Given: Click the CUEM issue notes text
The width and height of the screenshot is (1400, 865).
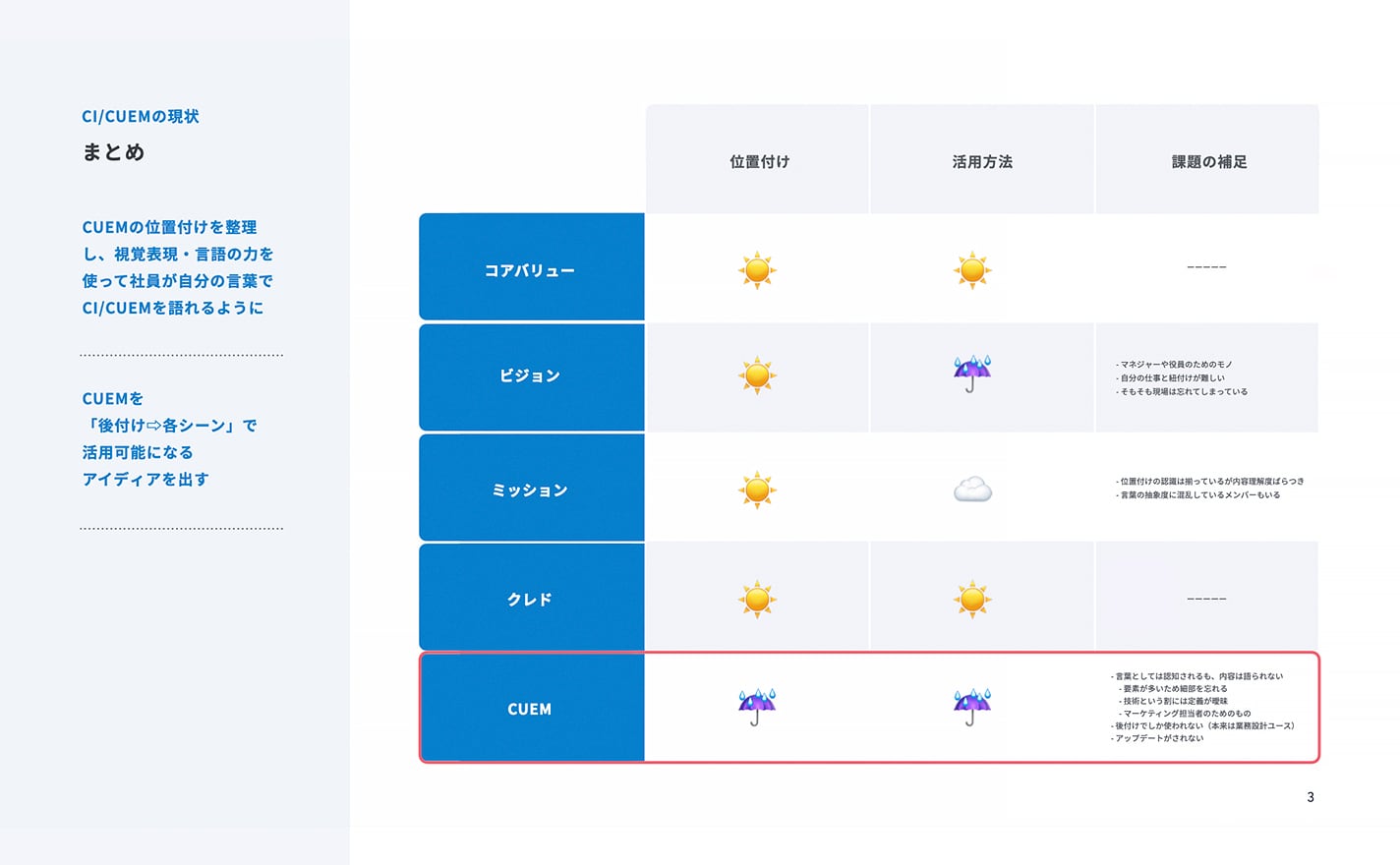Looking at the screenshot, I should point(1202,707).
